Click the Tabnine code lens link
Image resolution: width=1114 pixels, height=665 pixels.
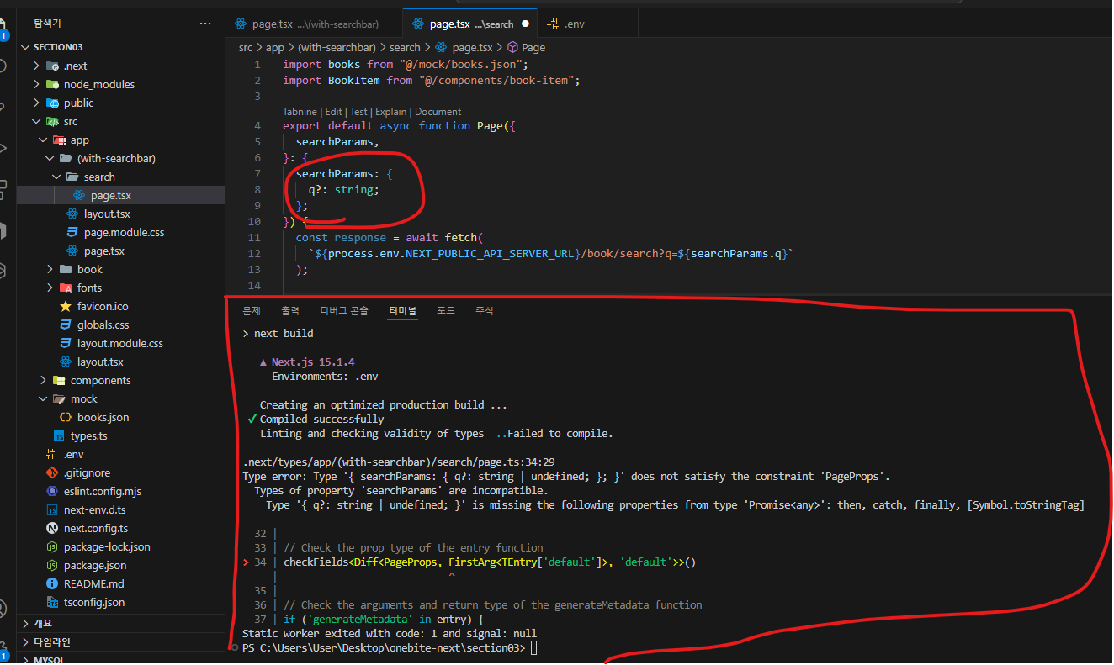click(300, 112)
